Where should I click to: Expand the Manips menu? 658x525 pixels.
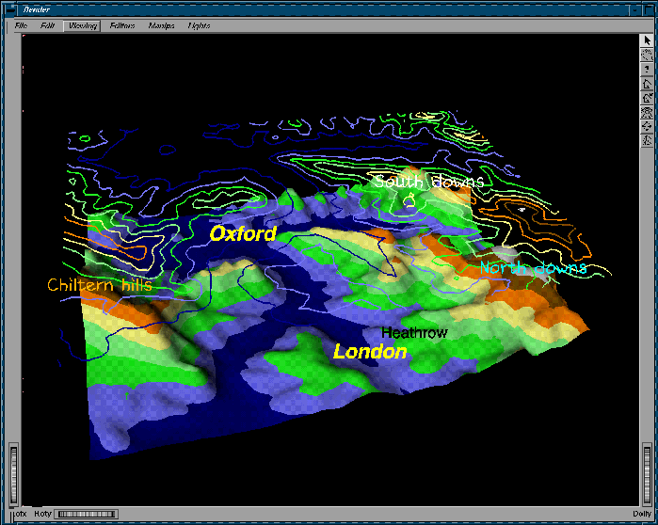click(161, 25)
